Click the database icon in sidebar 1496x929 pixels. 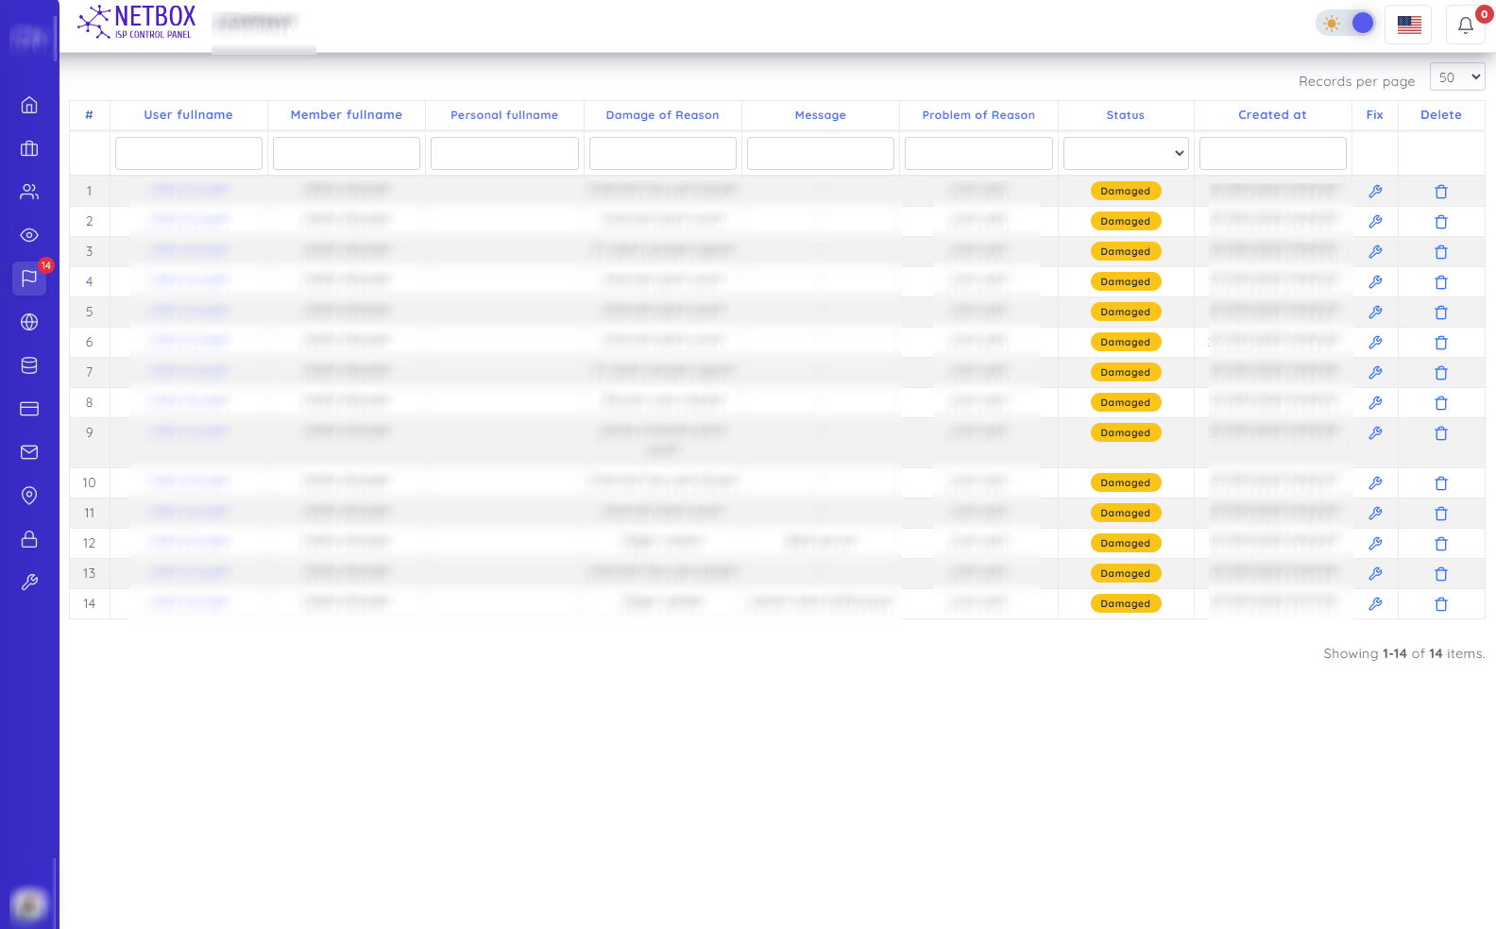(x=29, y=365)
